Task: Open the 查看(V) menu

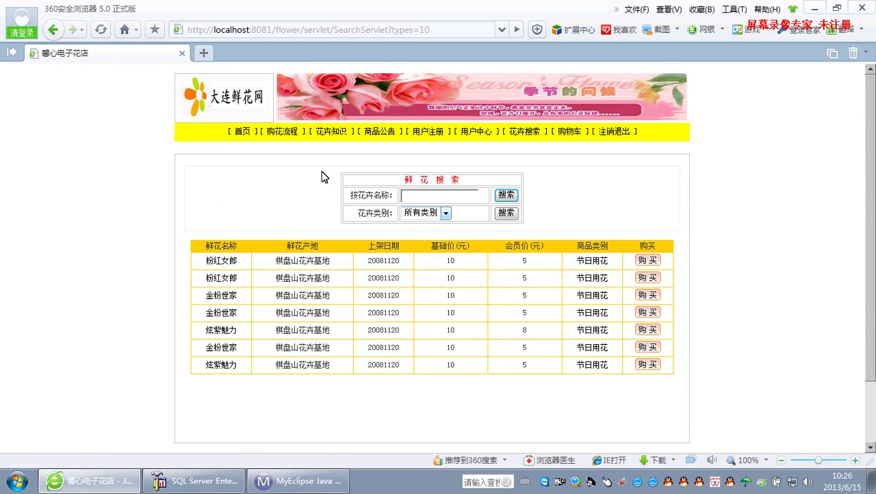Action: coord(669,10)
